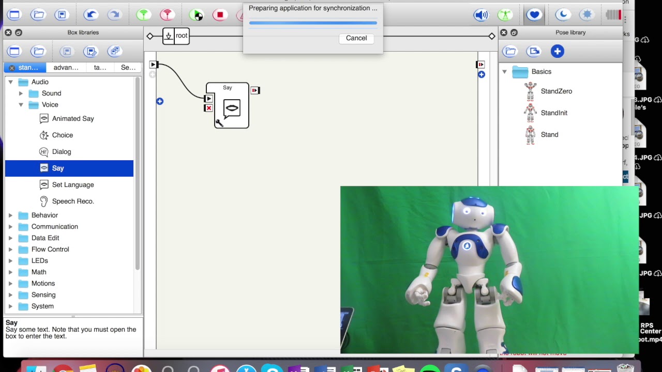
Task: Close the standard library tab
Action: click(x=11, y=68)
